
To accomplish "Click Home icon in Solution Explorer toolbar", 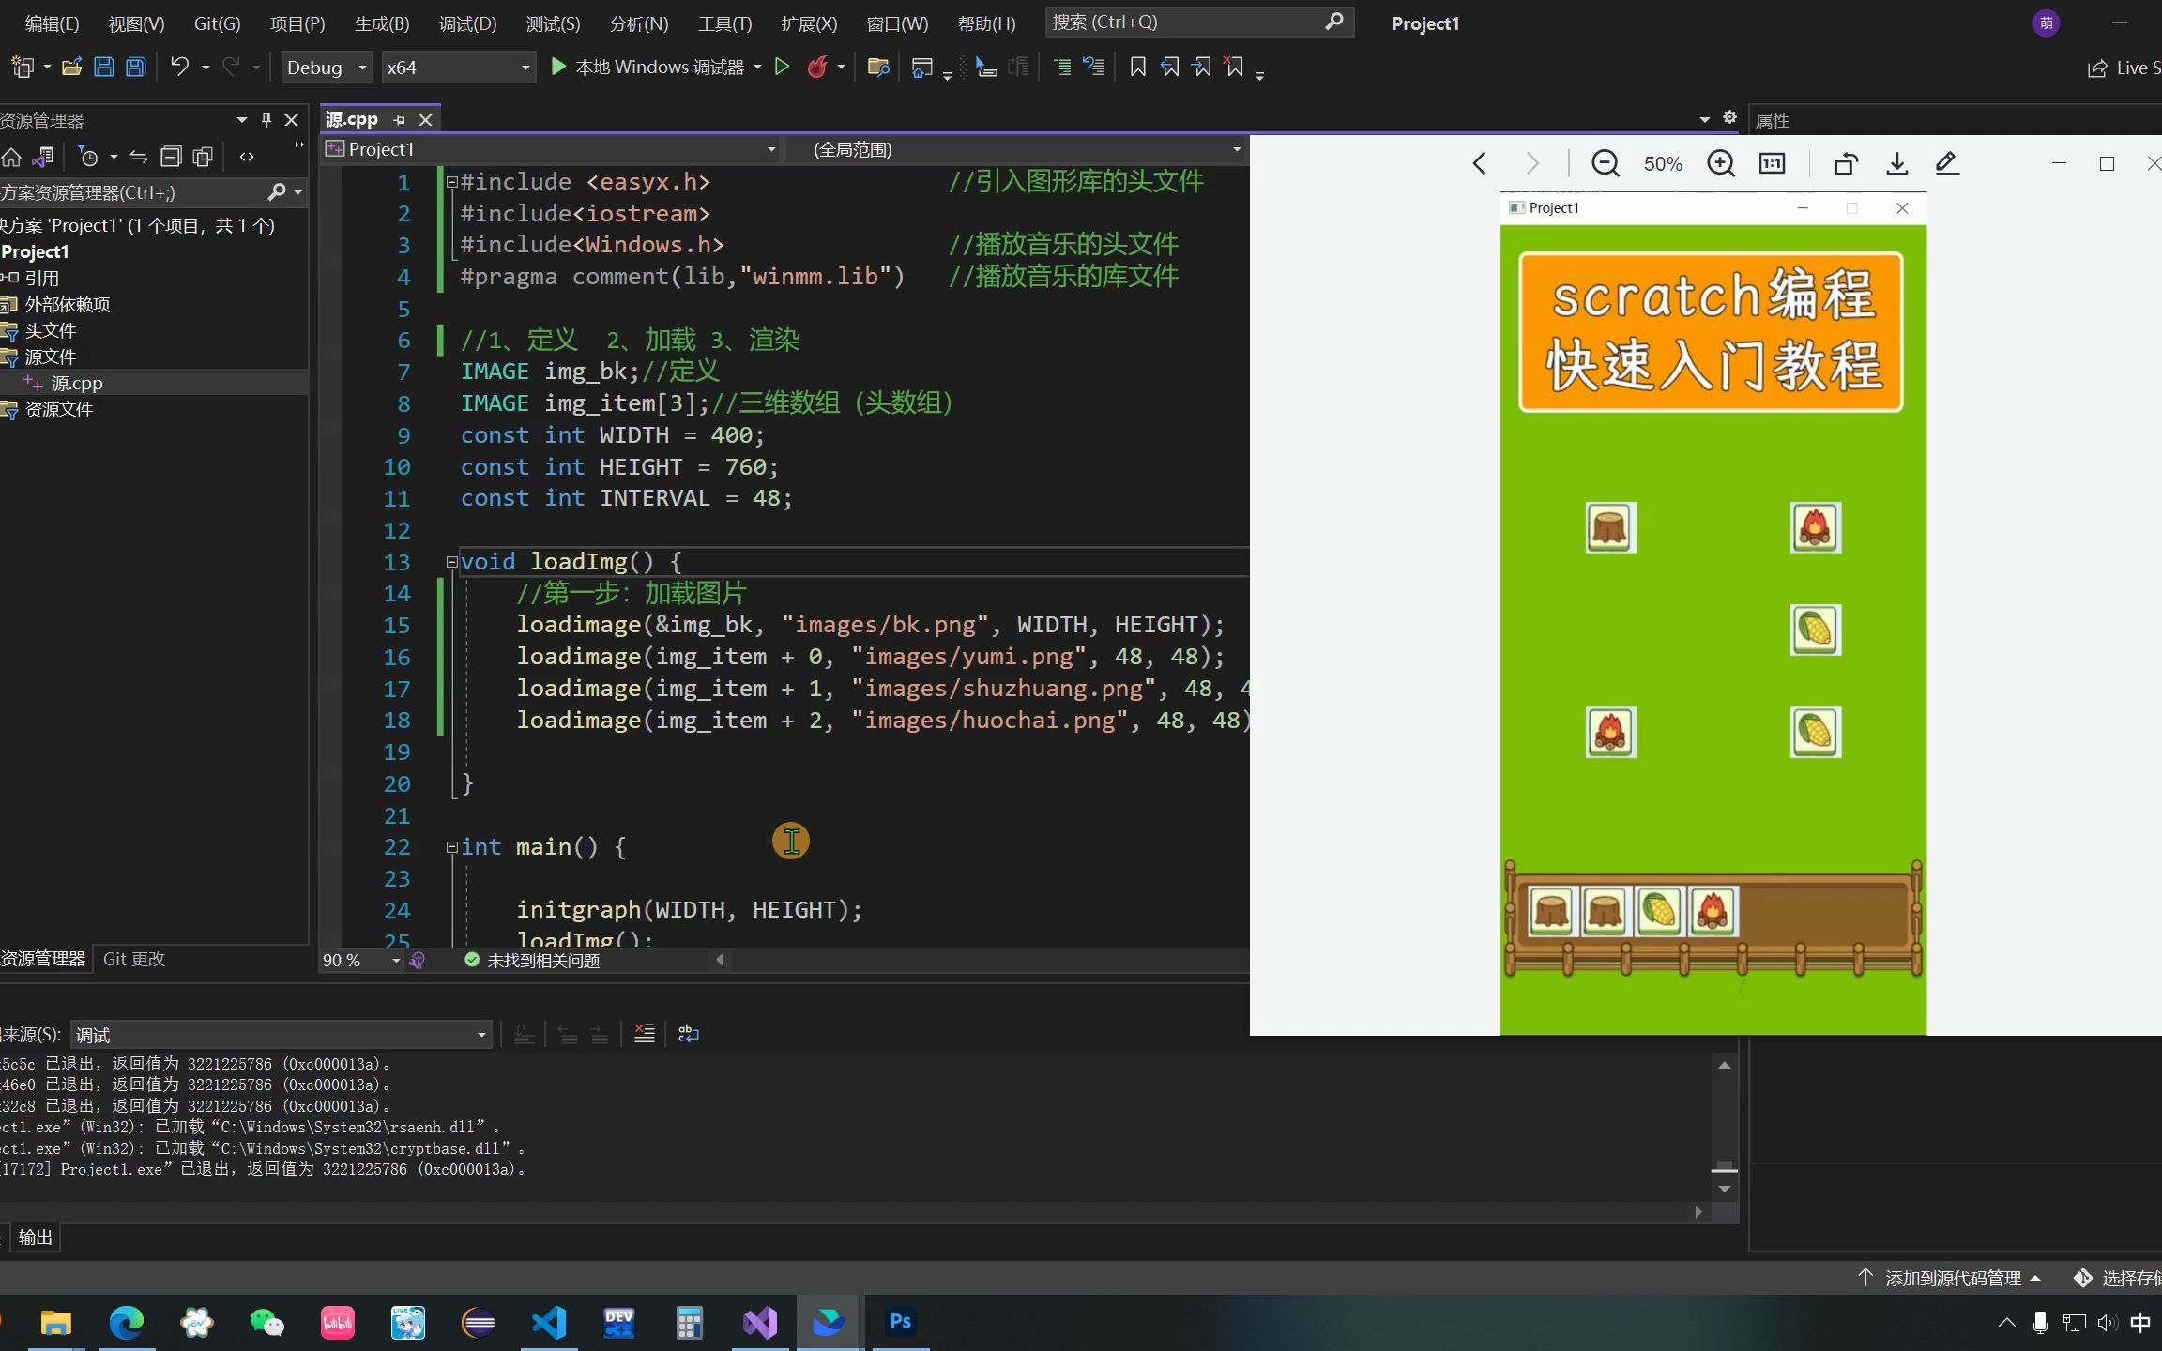I will click(11, 157).
